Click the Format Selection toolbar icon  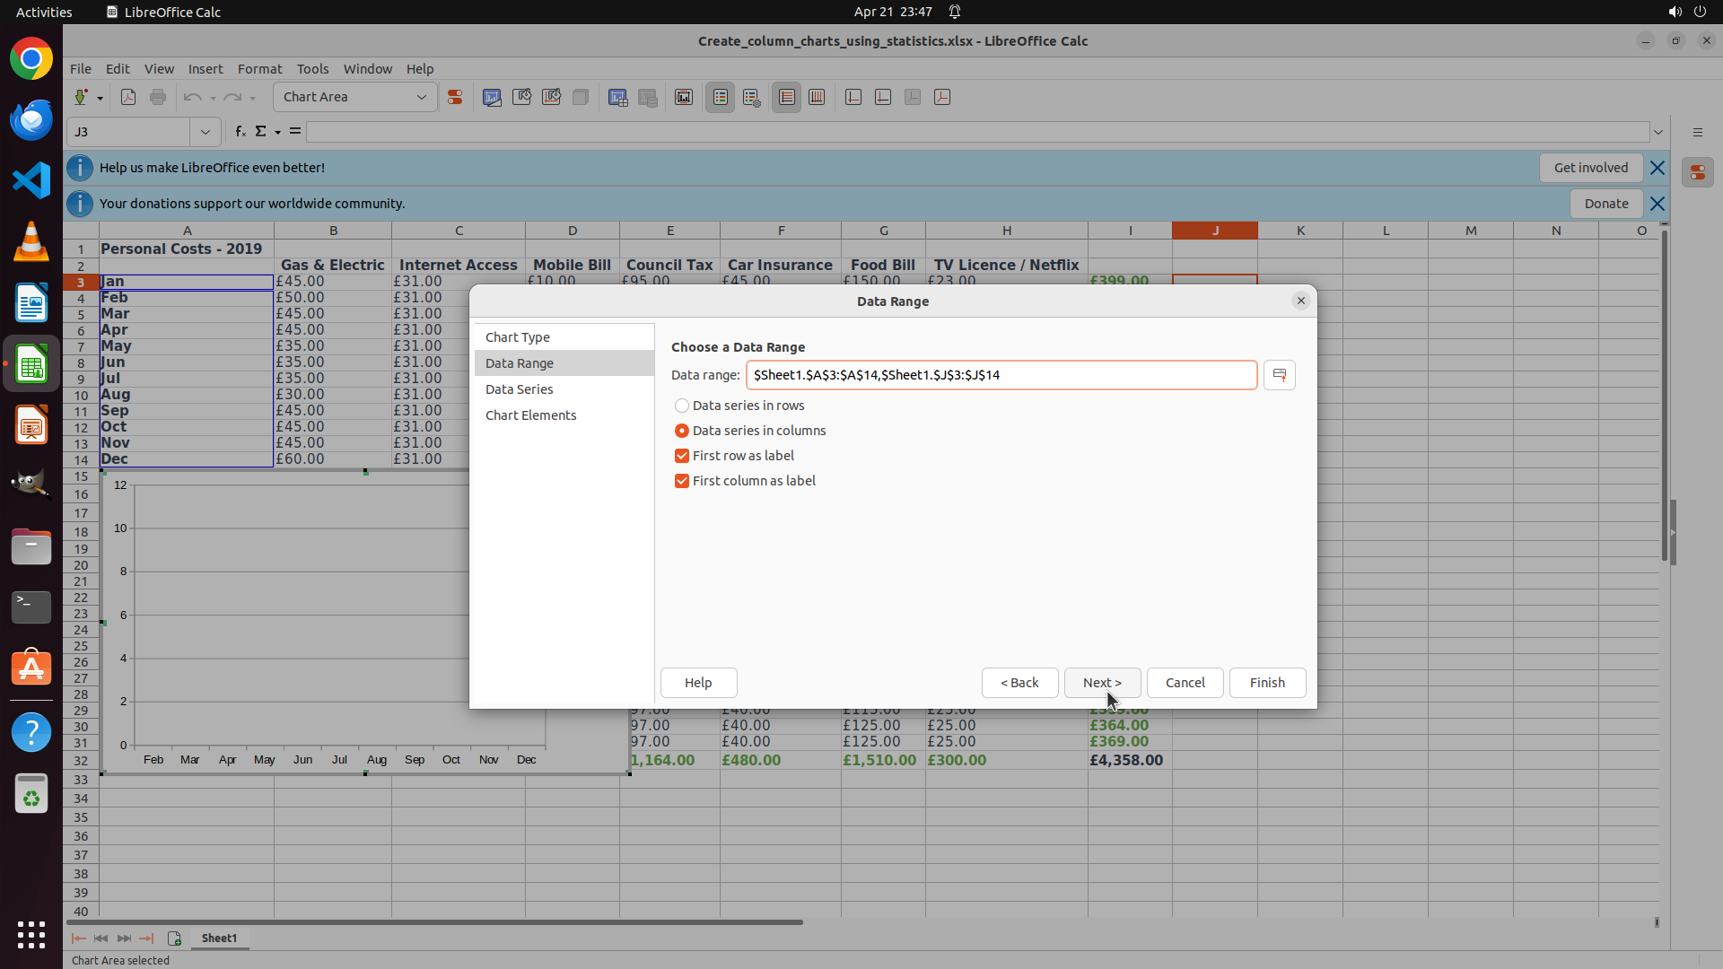point(455,97)
